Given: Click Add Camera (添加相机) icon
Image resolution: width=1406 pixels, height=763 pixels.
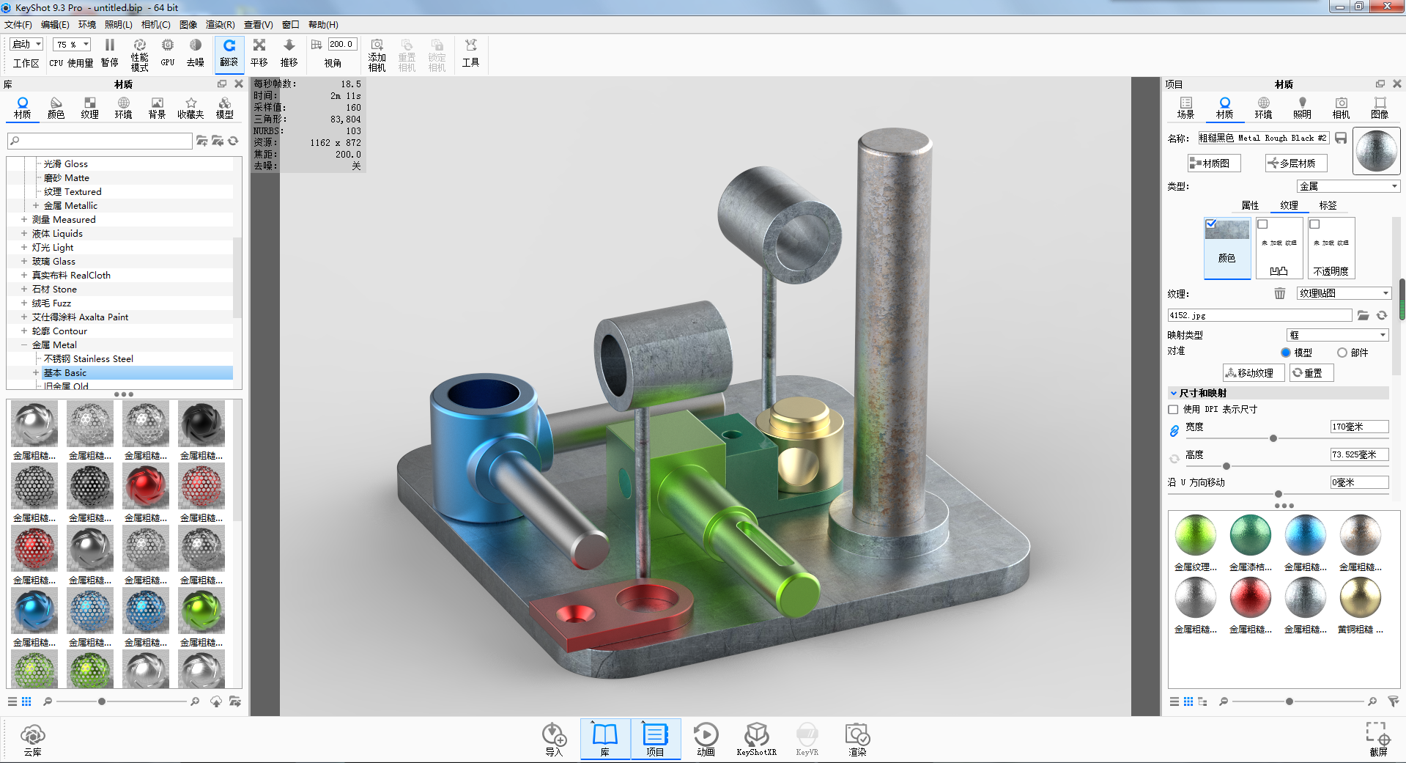Looking at the screenshot, I should 377,55.
